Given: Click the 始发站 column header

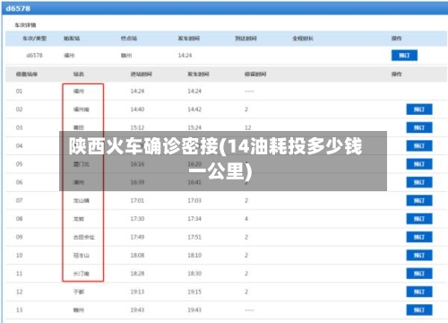Looking at the screenshot, I should tap(72, 39).
